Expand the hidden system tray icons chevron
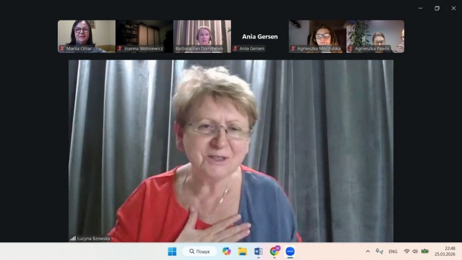 [x=368, y=251]
